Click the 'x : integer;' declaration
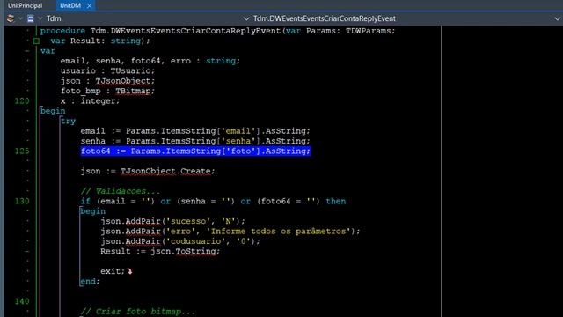Screen dimensions: 563x317 (90, 101)
